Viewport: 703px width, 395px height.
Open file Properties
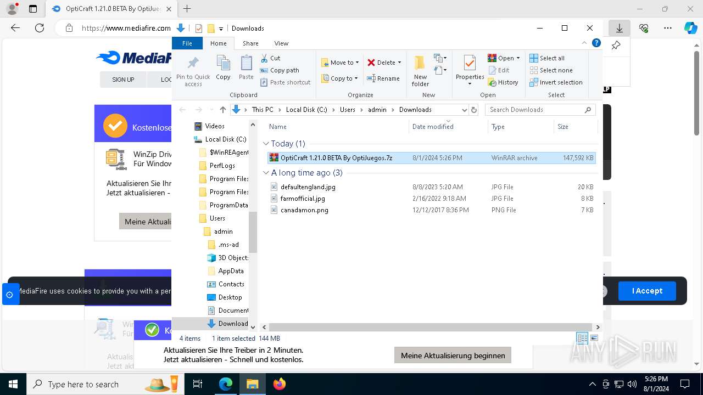tap(470, 70)
